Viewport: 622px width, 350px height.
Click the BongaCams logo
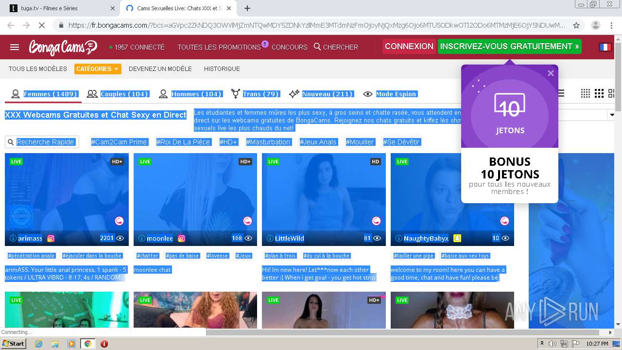point(63,47)
